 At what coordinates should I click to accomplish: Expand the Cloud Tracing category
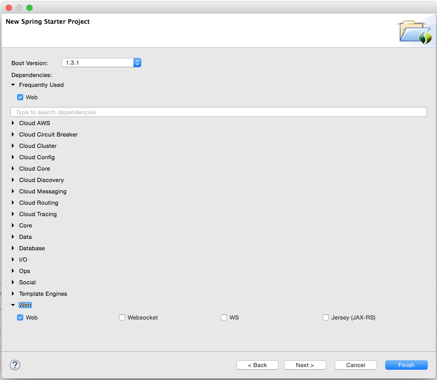coord(13,214)
